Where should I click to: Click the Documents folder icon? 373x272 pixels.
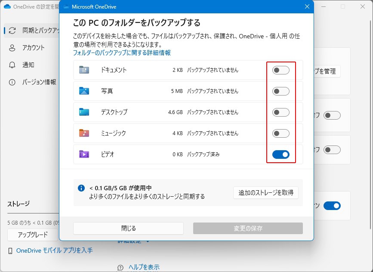(84, 70)
